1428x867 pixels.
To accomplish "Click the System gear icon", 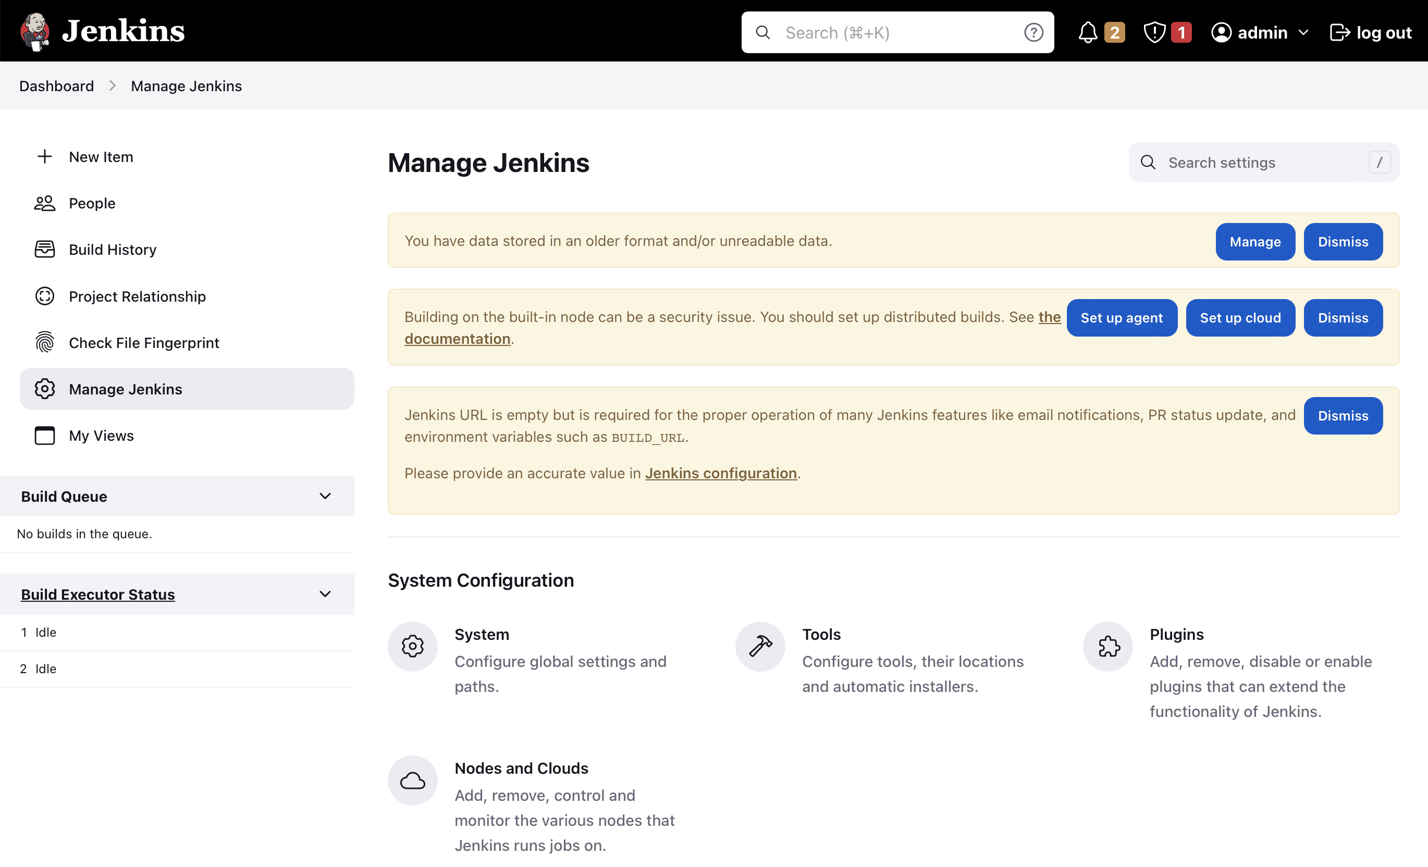I will pos(412,646).
